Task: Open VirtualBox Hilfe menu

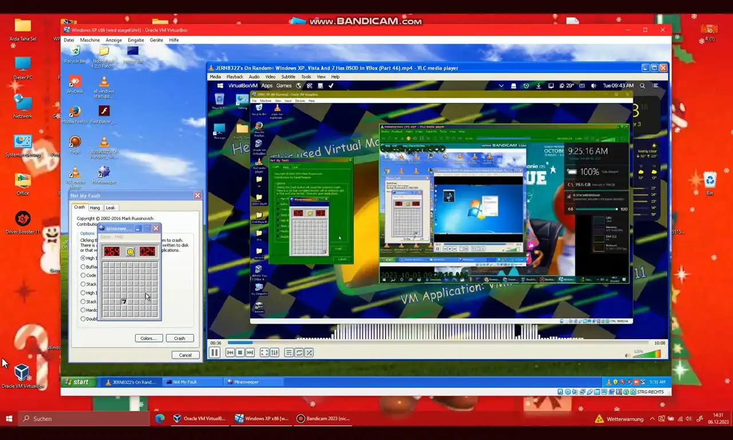Action: (174, 40)
